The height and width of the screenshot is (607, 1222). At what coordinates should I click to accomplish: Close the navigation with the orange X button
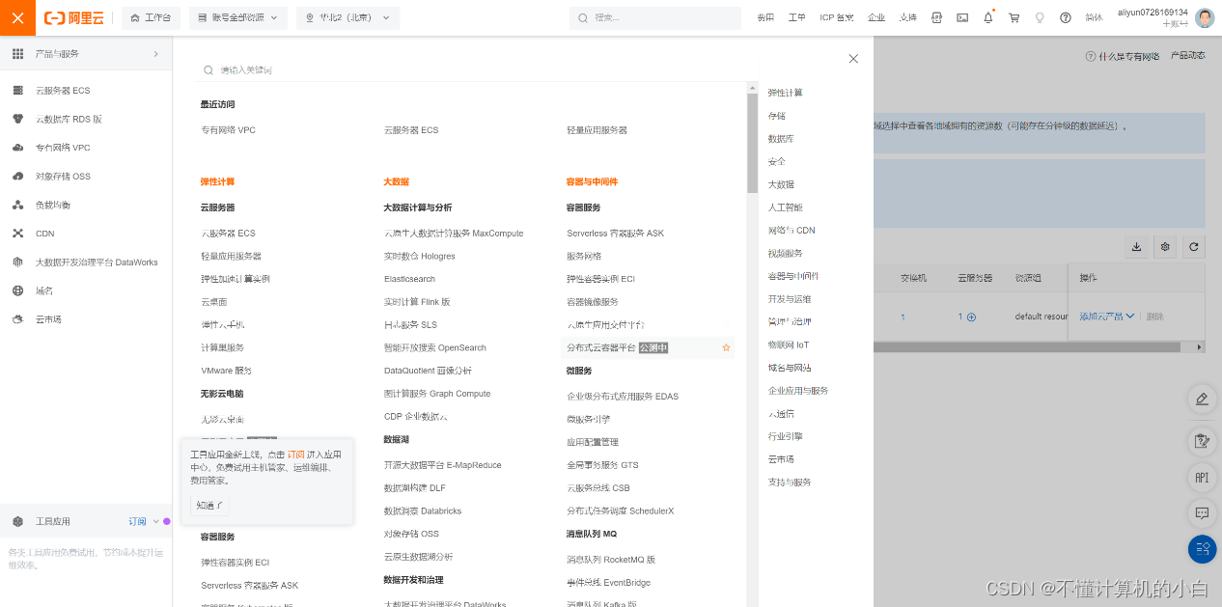[17, 17]
